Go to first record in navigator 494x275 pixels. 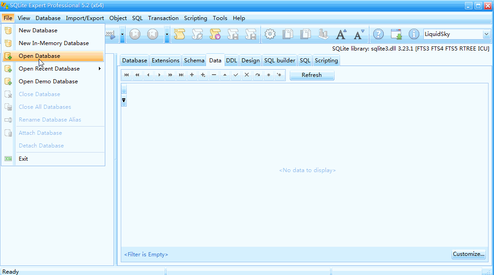[x=126, y=75]
